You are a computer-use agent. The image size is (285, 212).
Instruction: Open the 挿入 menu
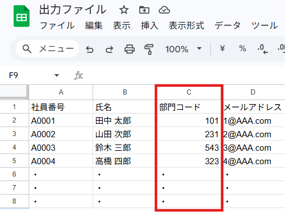pos(149,25)
